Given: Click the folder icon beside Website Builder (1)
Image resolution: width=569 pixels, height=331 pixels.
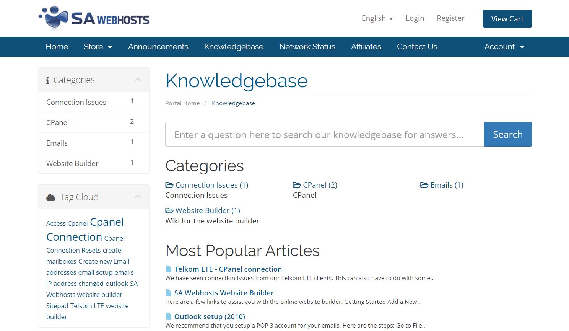Looking at the screenshot, I should 169,210.
